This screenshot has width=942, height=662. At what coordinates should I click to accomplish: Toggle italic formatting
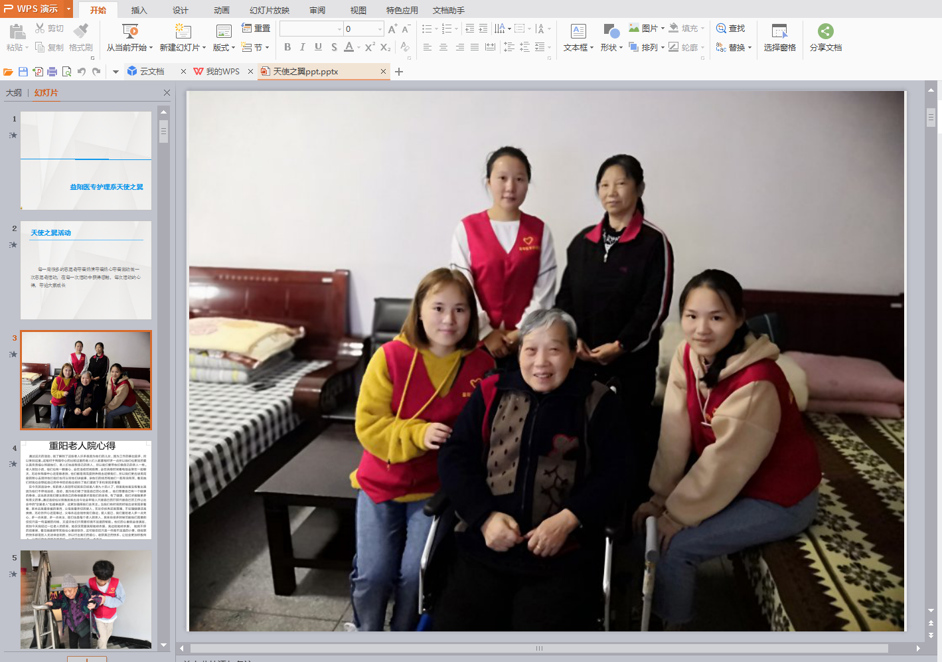(x=303, y=47)
